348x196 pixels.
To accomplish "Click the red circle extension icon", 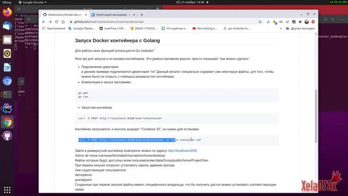I will (313, 22).
